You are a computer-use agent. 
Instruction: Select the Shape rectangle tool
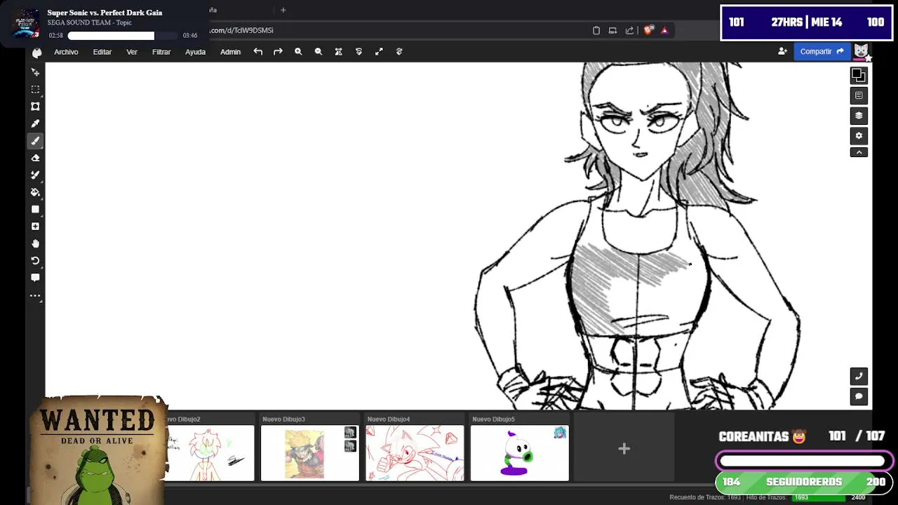pyautogui.click(x=35, y=209)
